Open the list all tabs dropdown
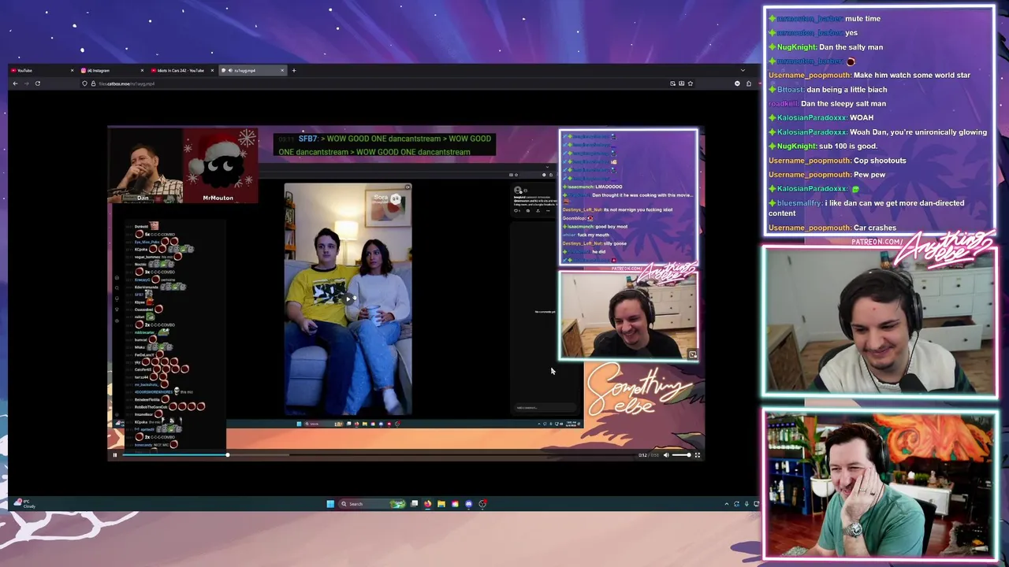This screenshot has width=1009, height=567. 742,70
